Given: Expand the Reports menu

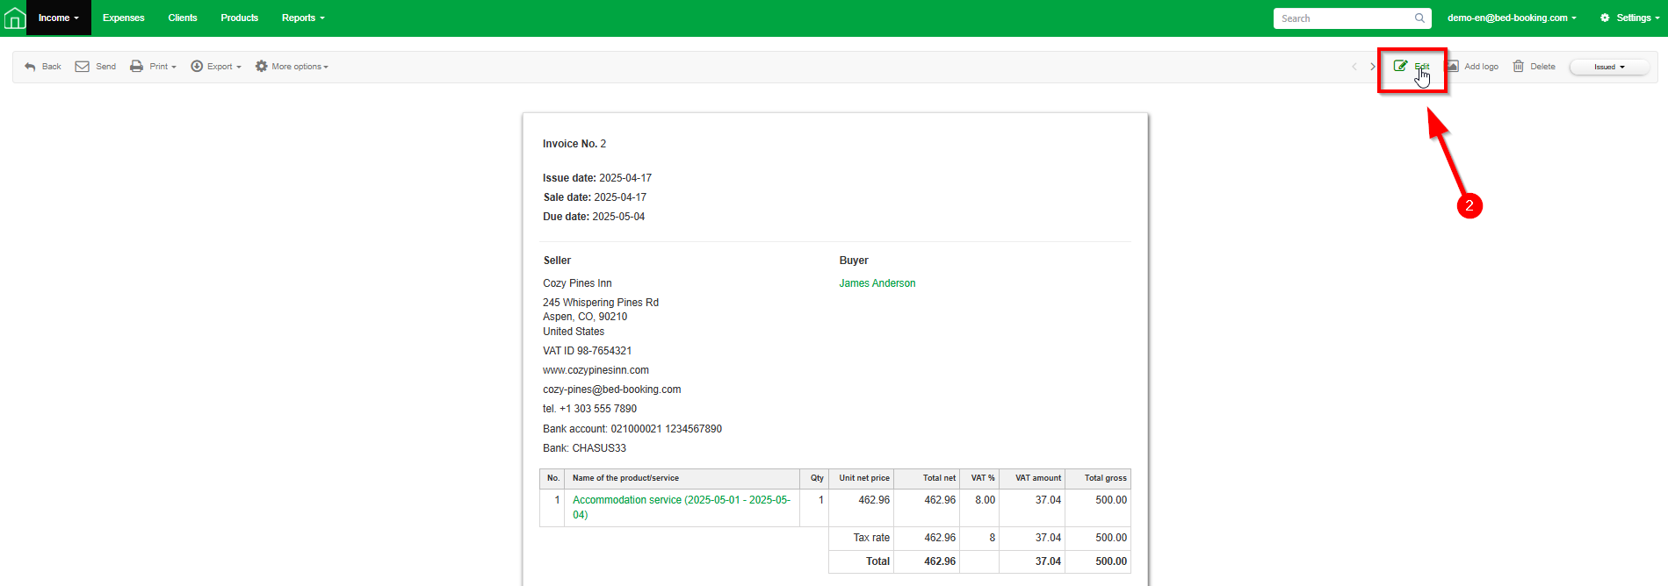Looking at the screenshot, I should click(x=303, y=18).
